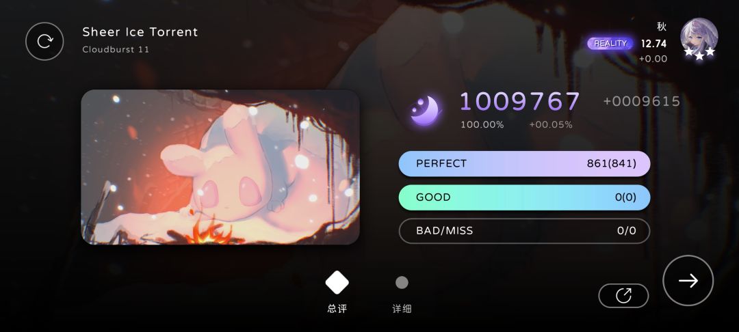The height and width of the screenshot is (332, 739).
Task: Tap the PERFECT 861(841) bar
Action: point(525,164)
